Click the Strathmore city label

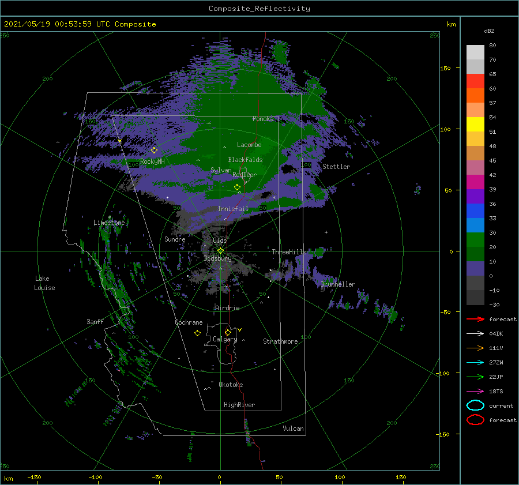click(280, 341)
